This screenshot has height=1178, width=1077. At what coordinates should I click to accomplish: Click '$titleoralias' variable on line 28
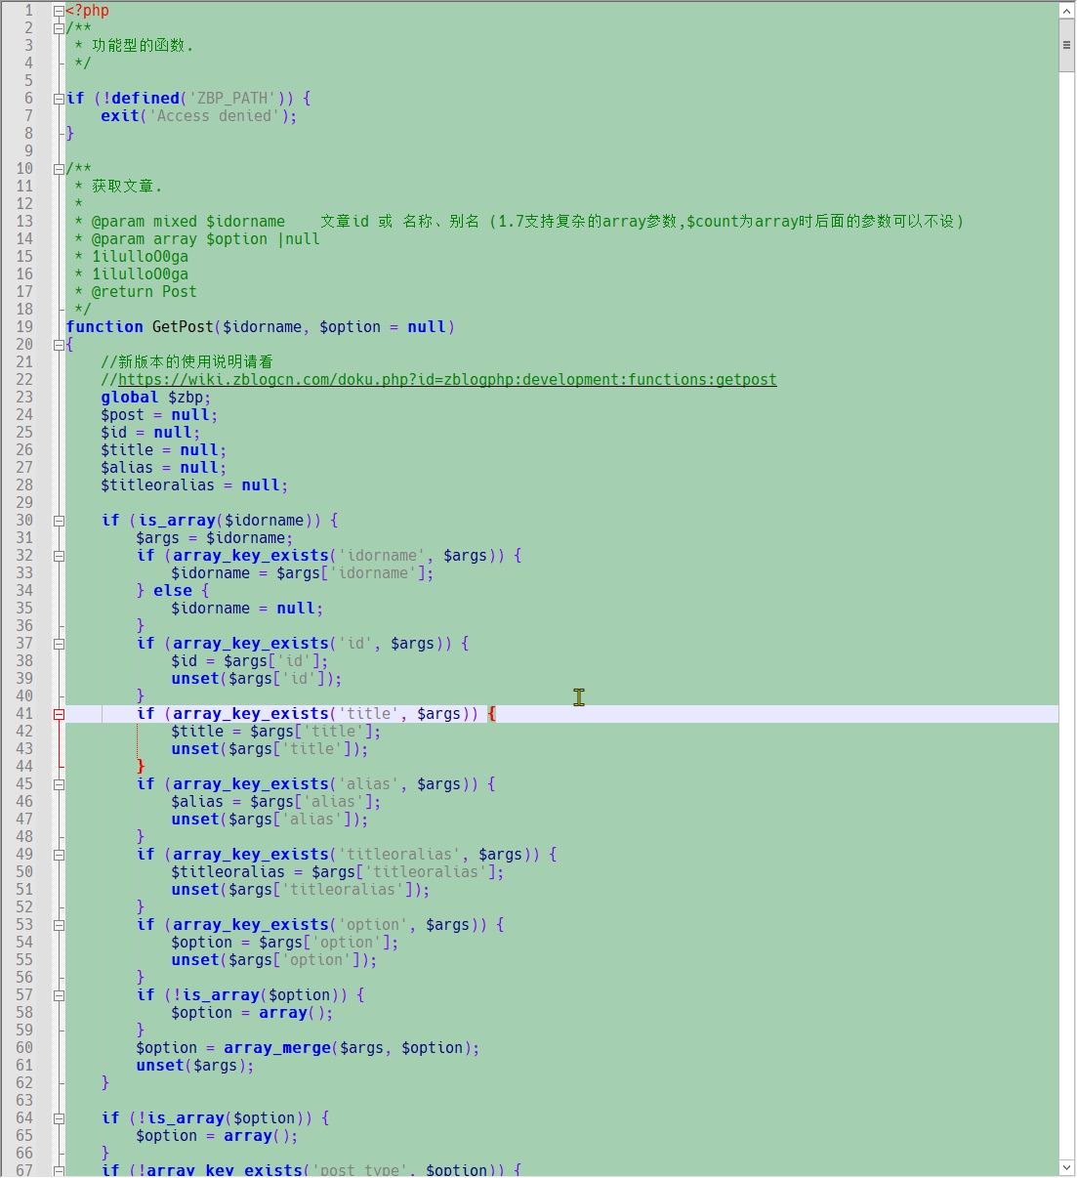click(x=157, y=485)
